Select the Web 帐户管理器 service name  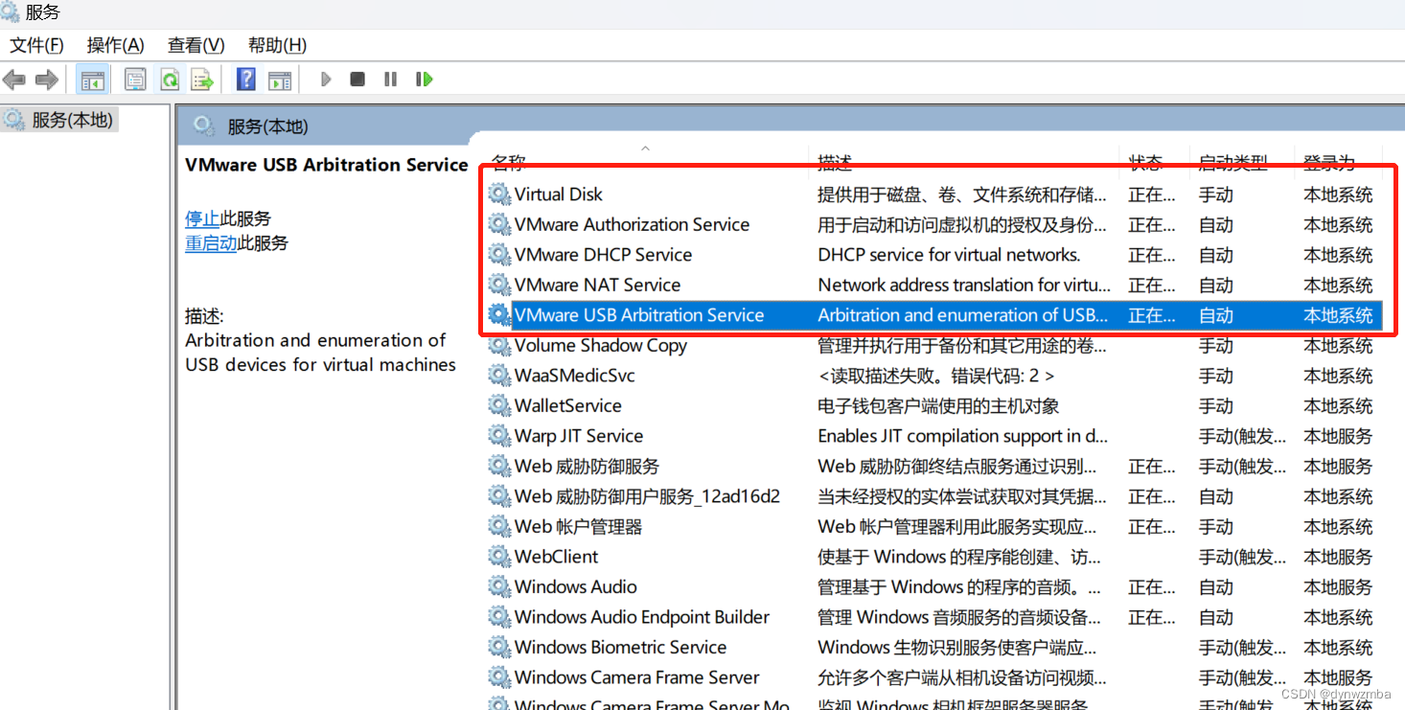(x=578, y=526)
